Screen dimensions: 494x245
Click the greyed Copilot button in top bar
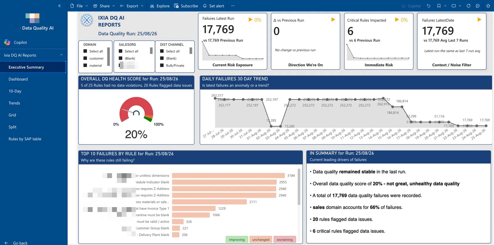tap(411, 6)
